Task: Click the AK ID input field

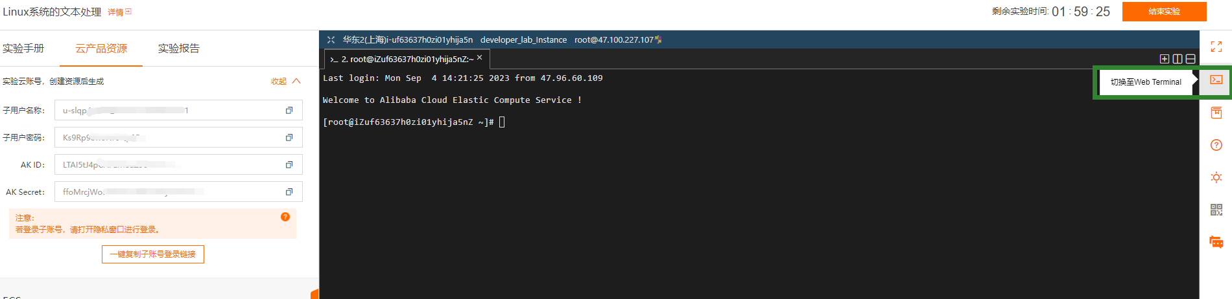Action: coord(169,165)
